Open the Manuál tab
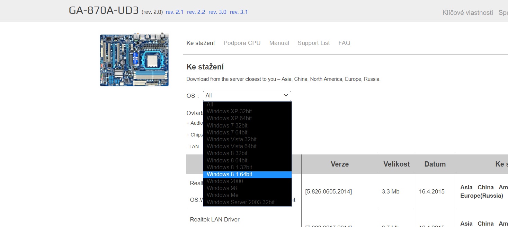This screenshot has height=227, width=508. pos(279,43)
